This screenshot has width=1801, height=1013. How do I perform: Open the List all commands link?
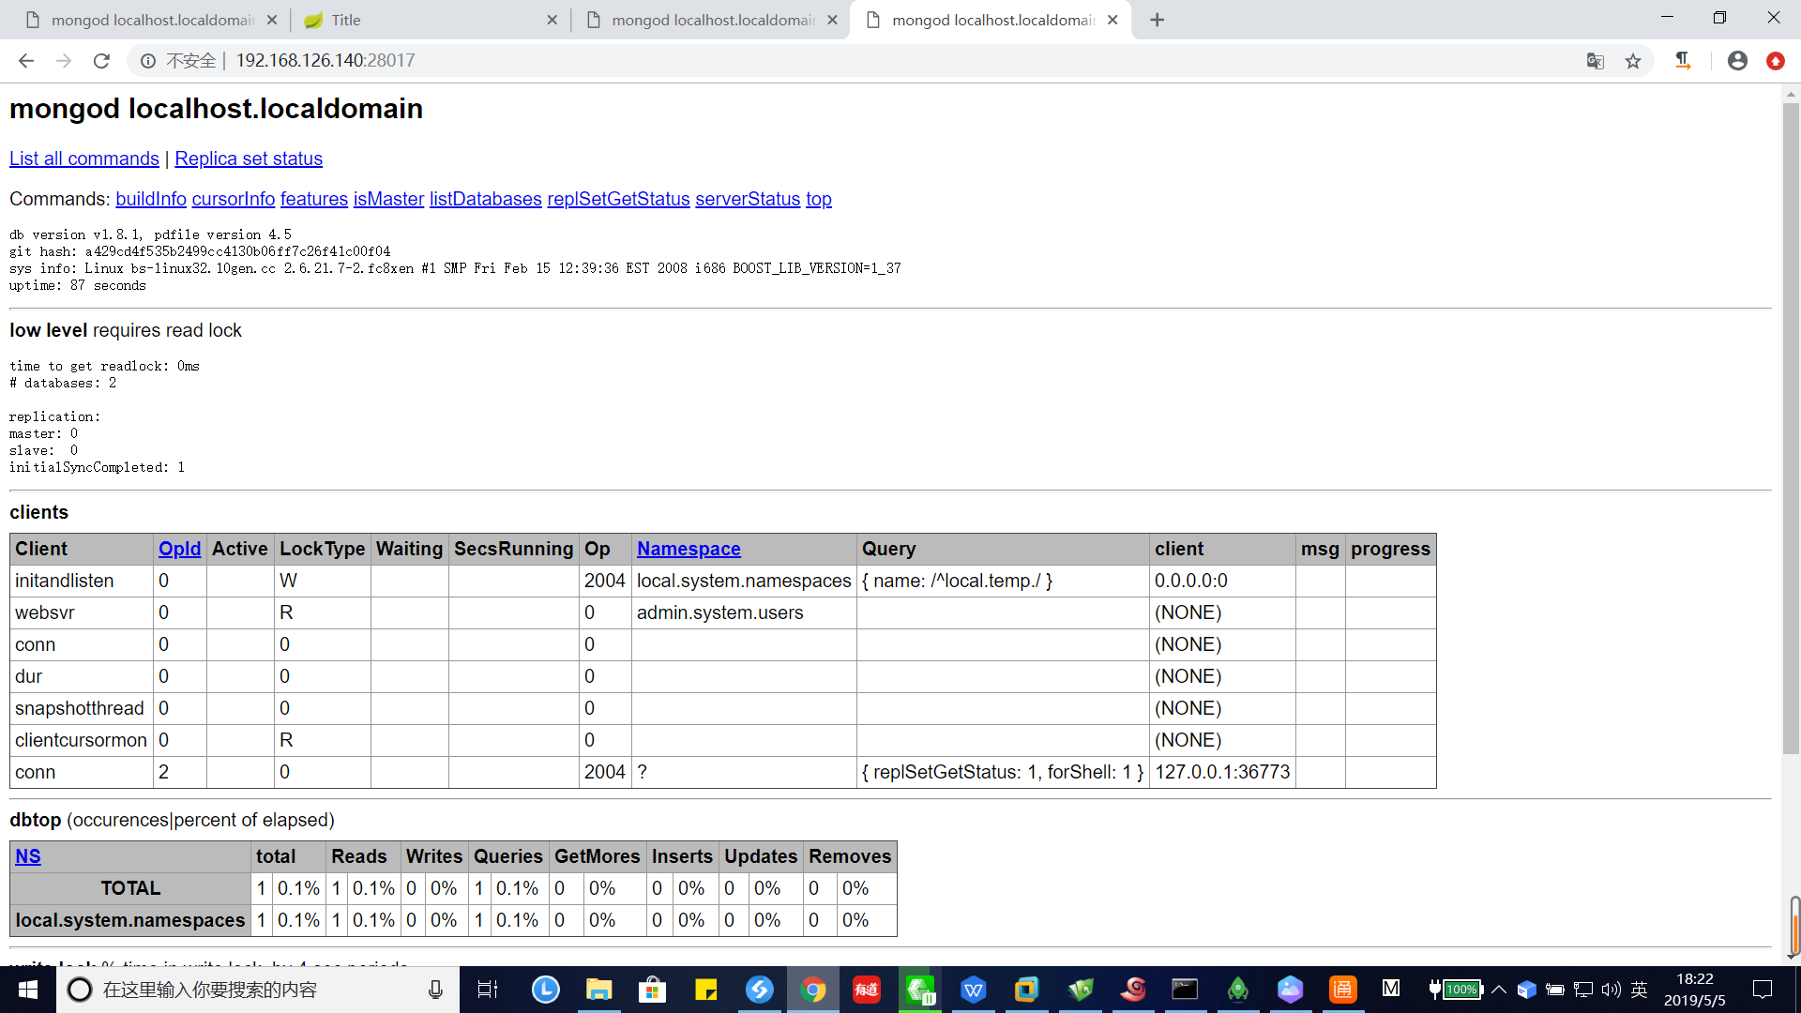click(83, 159)
